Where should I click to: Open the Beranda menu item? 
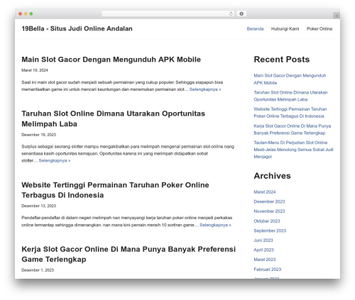click(x=255, y=29)
